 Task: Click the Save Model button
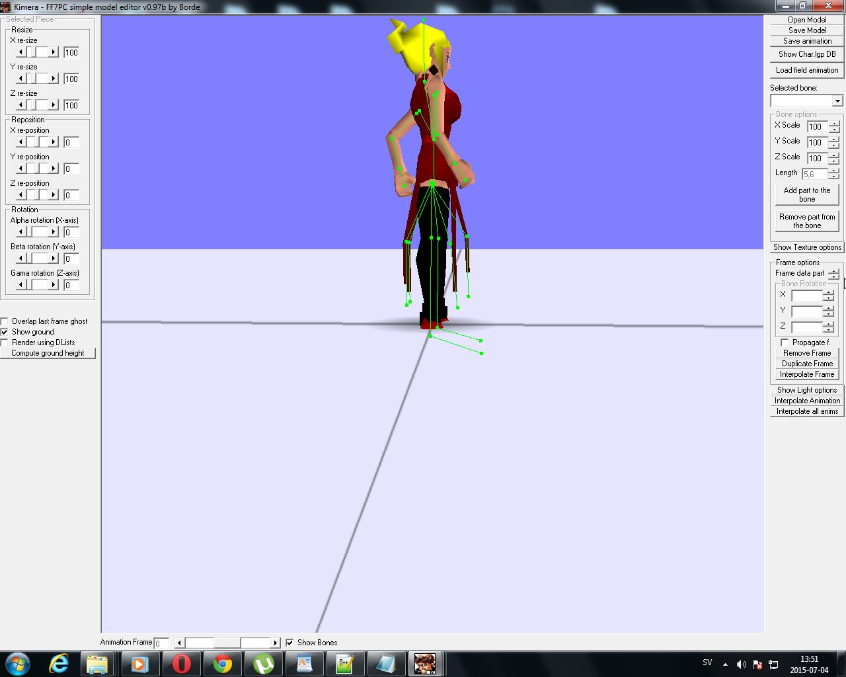coord(807,30)
